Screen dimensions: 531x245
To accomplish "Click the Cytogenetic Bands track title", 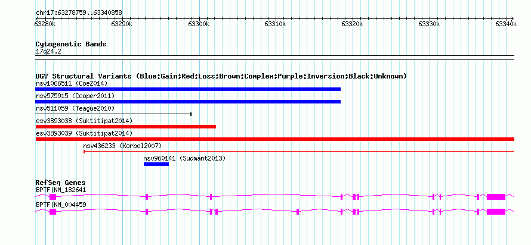I will click(x=71, y=44).
